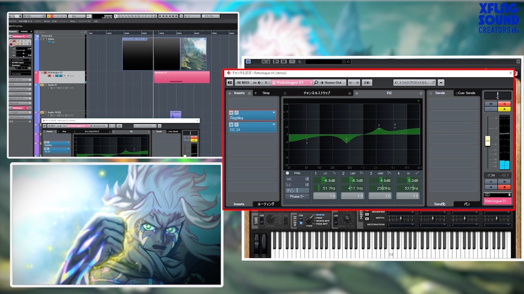Open track preset field

click(x=415, y=83)
